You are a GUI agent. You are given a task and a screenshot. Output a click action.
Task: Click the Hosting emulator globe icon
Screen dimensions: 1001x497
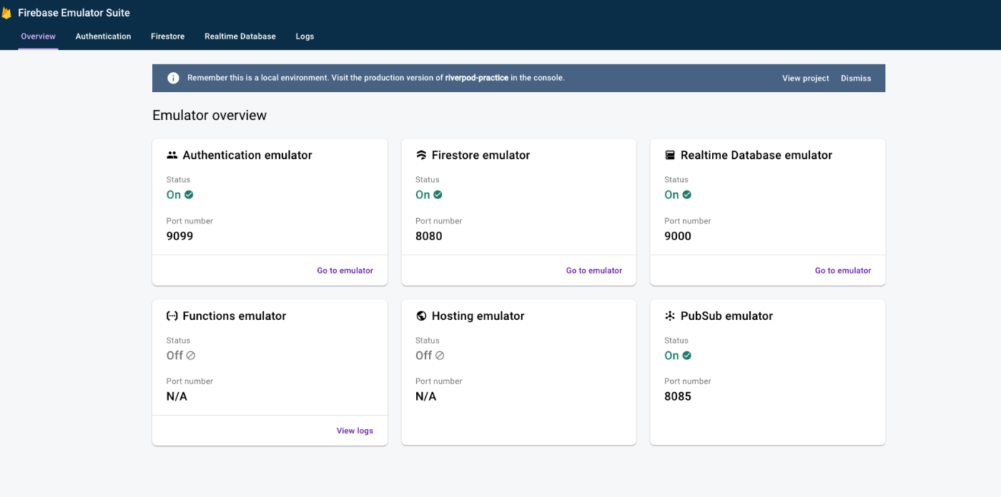pyautogui.click(x=421, y=316)
